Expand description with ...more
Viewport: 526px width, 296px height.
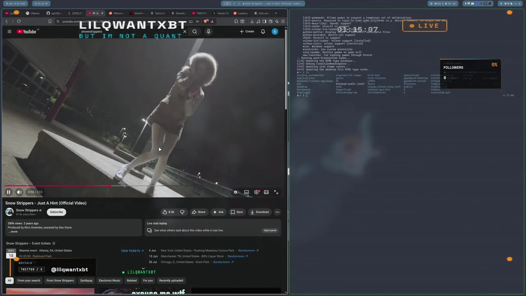coord(13,231)
